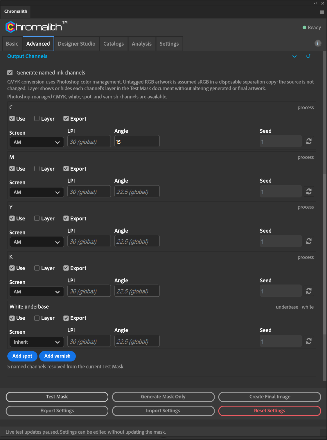Screen dimensions: 327x440
Task: Enable Layer for Y channel
Action: click(x=37, y=218)
